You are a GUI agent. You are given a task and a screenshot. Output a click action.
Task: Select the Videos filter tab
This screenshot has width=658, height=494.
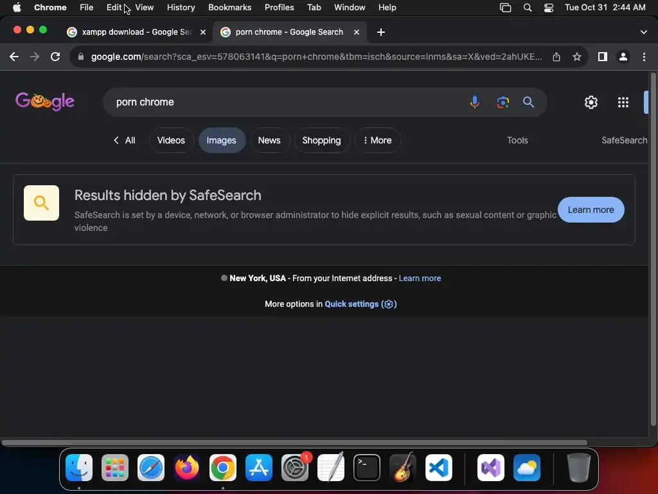coord(171,140)
